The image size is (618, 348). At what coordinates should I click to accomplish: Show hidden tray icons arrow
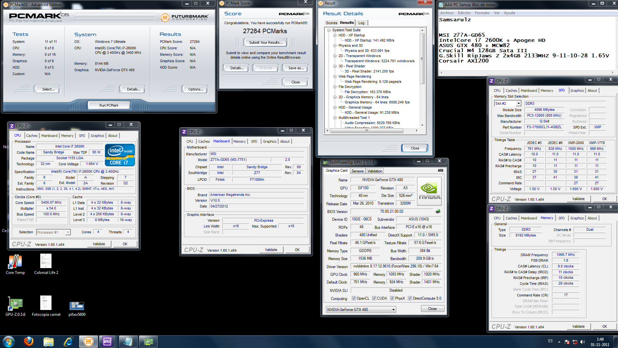pyautogui.click(x=559, y=342)
